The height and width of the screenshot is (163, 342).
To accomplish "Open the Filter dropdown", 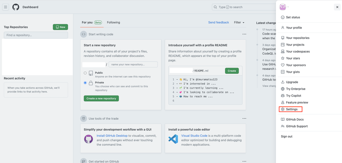I will [x=239, y=23].
